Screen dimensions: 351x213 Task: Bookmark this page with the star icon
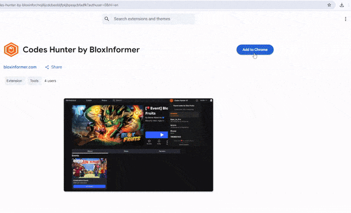pos(329,5)
